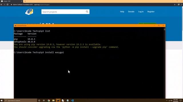183x102 pixels.
Task: Reload the PyPI page
Action: point(7,5)
